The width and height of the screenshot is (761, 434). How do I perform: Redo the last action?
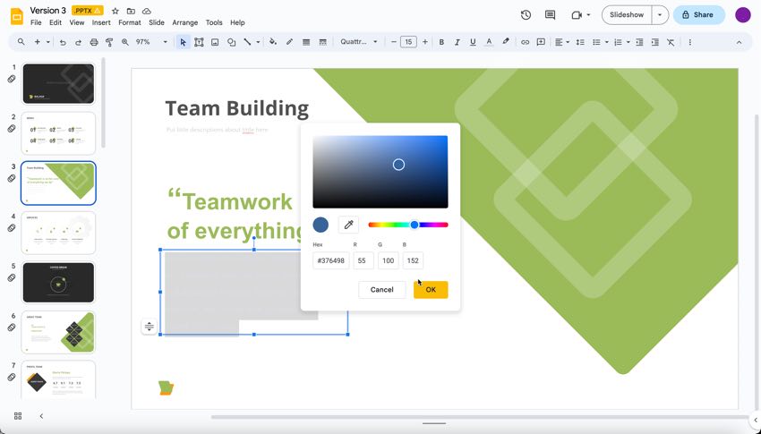coord(78,42)
